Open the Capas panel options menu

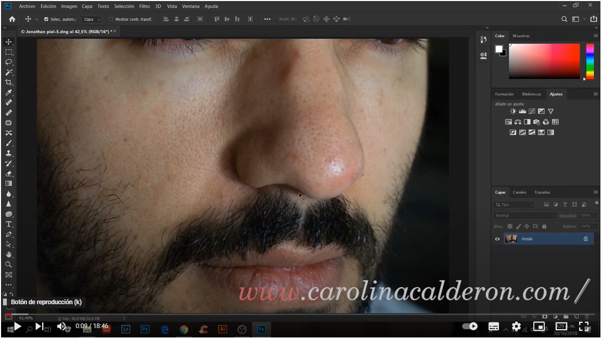pyautogui.click(x=595, y=192)
